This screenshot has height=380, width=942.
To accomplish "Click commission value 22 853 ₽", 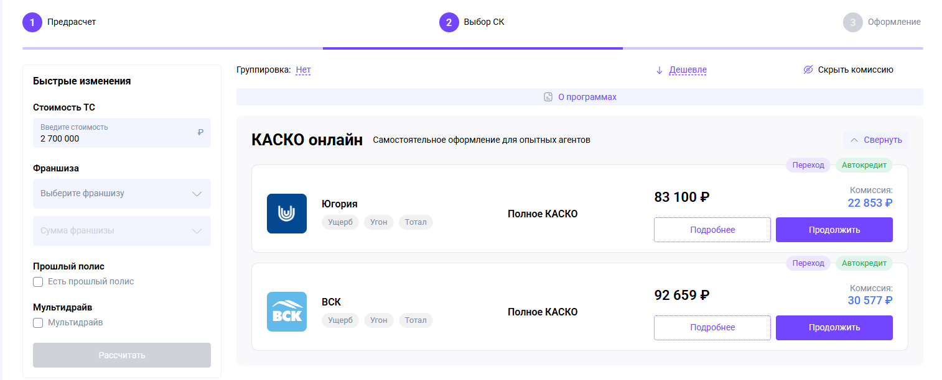I will [x=870, y=202].
